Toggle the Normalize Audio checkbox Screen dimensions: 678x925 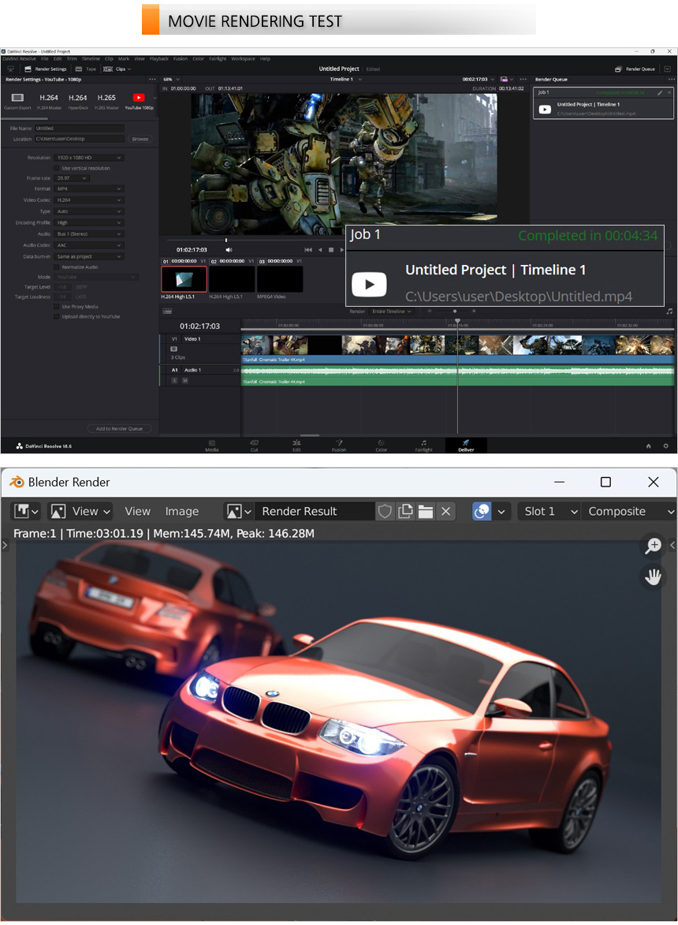(58, 267)
